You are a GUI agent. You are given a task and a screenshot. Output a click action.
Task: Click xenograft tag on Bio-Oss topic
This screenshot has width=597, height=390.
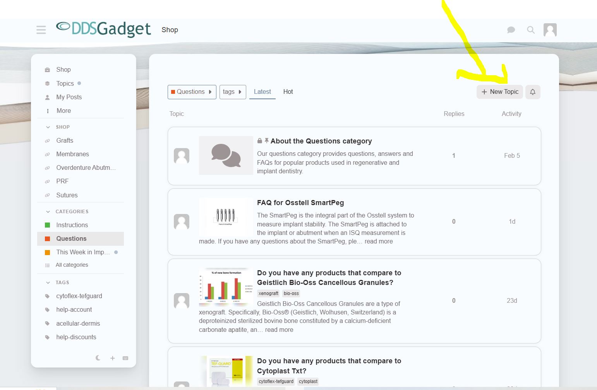click(x=269, y=293)
